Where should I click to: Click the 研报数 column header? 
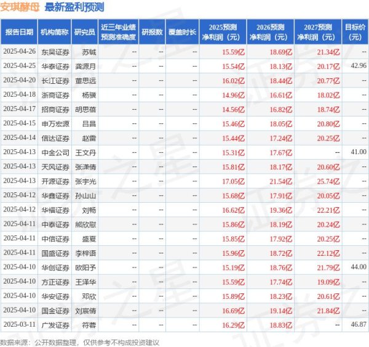coord(152,31)
